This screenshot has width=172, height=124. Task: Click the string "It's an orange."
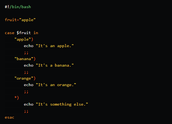pos(56,85)
